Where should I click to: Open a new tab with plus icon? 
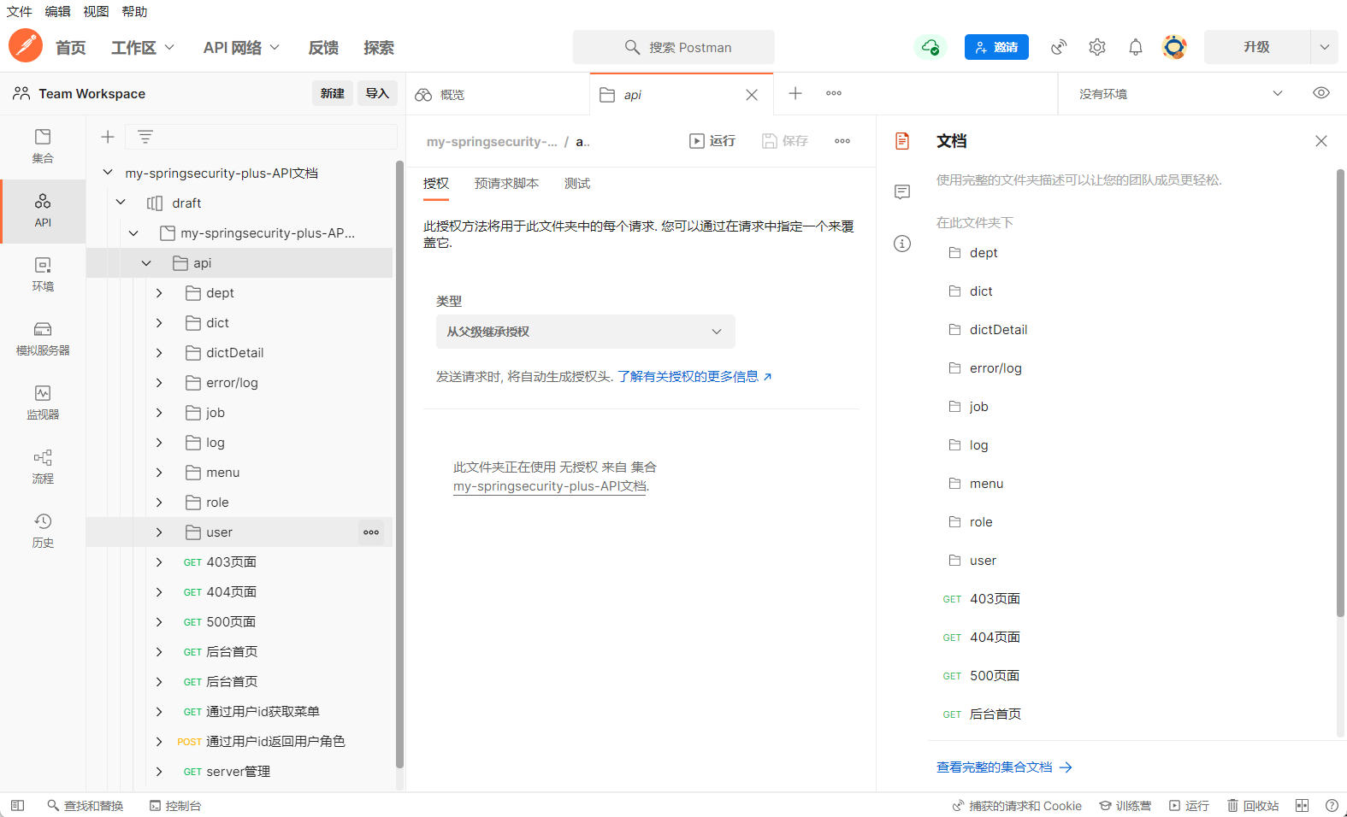795,93
